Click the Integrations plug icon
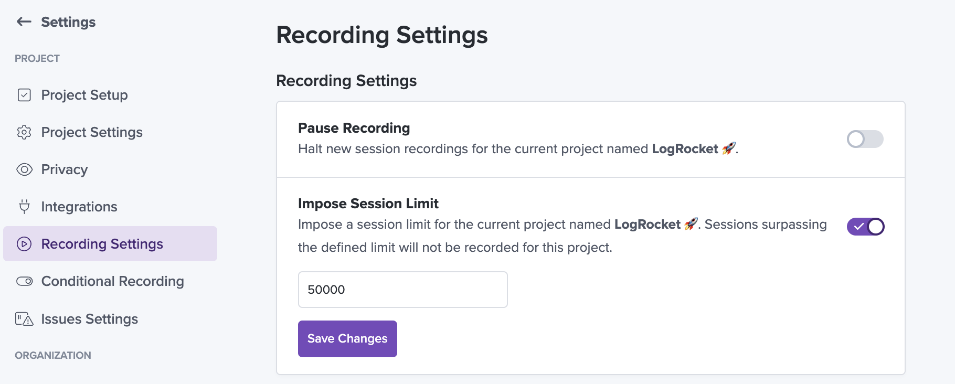The image size is (955, 384). (24, 207)
